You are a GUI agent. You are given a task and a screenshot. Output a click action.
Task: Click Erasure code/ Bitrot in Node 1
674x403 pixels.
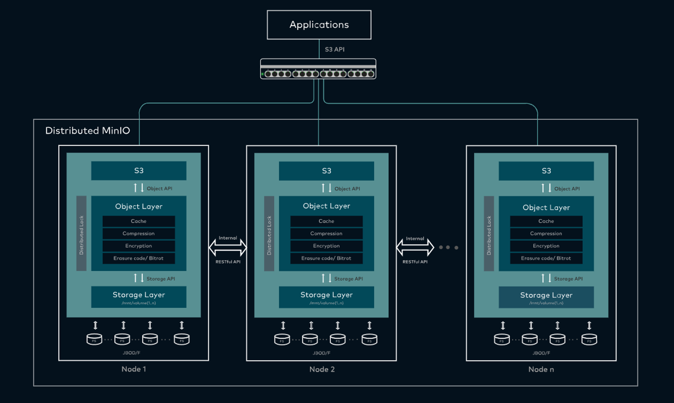coord(139,258)
